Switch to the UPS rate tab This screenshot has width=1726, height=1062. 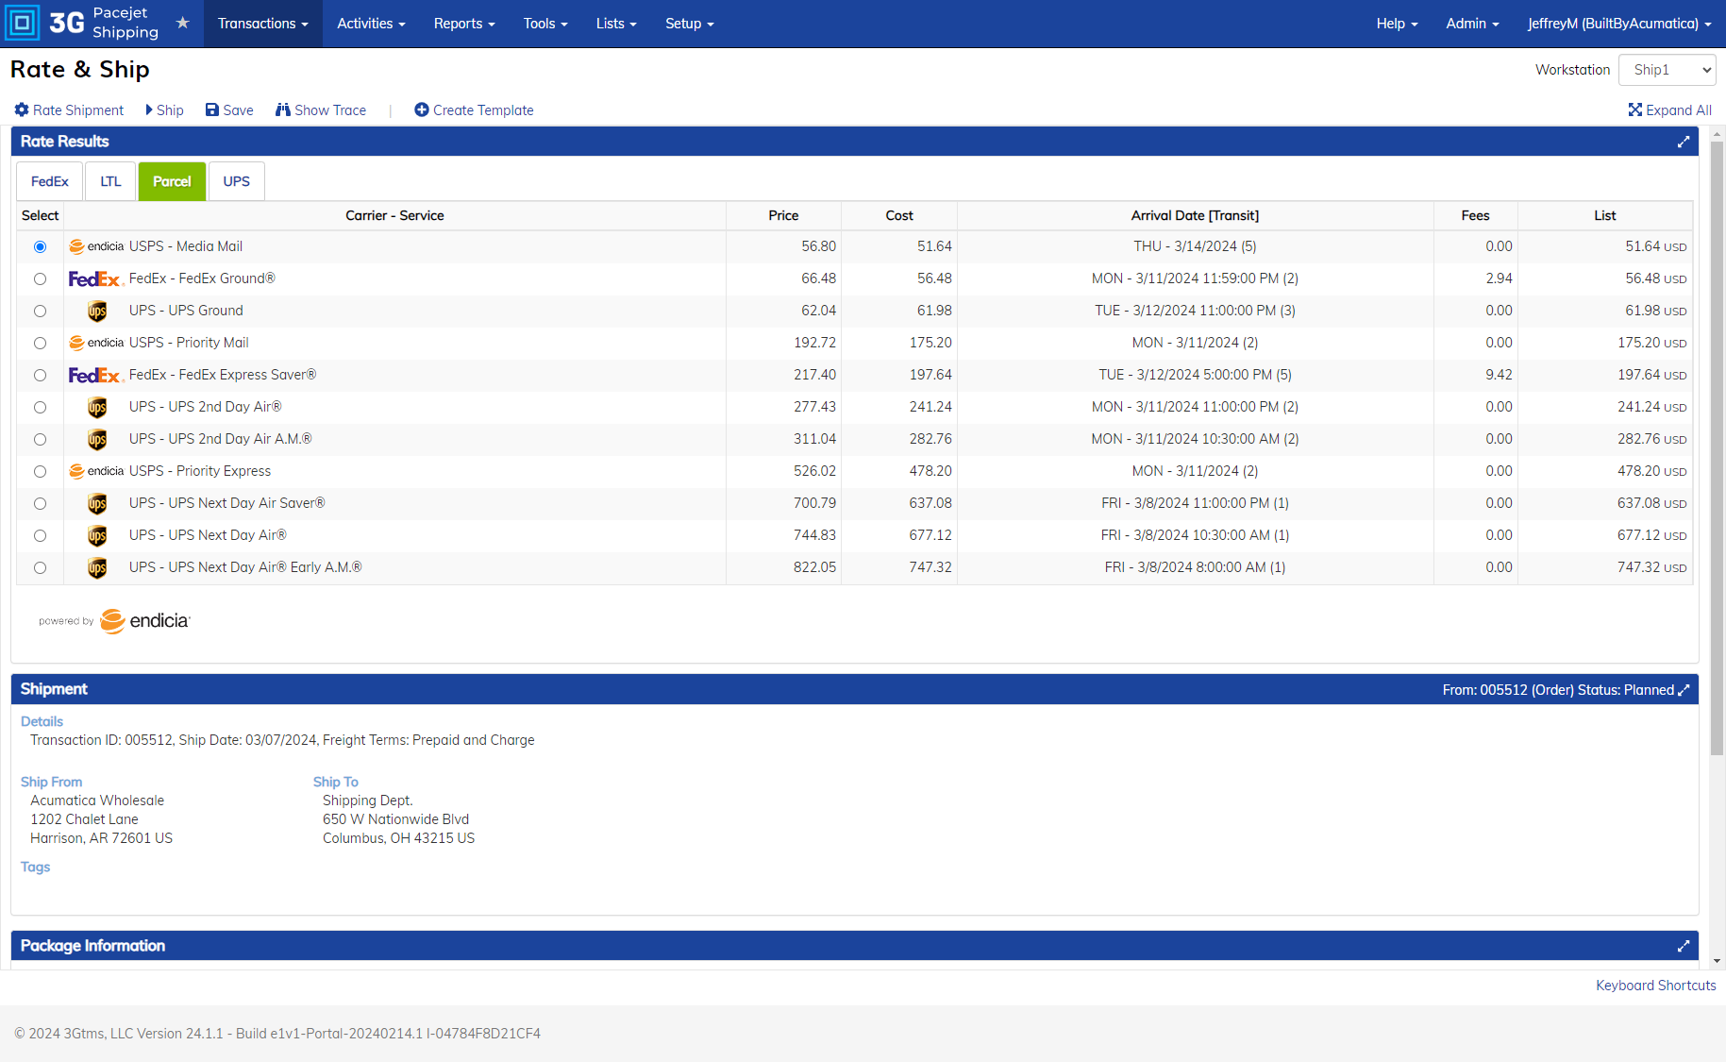pos(237,181)
